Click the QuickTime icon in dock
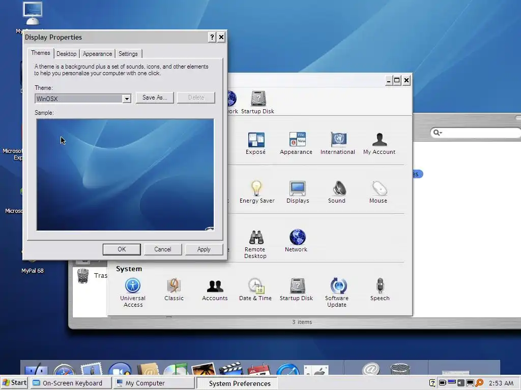The image size is (521, 390). (x=288, y=370)
